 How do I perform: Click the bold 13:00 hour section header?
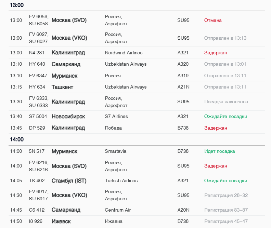coord(17,5)
